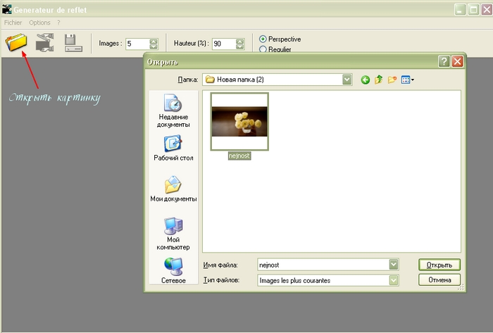
Task: Click the nejnost file name label
Action: tap(239, 156)
